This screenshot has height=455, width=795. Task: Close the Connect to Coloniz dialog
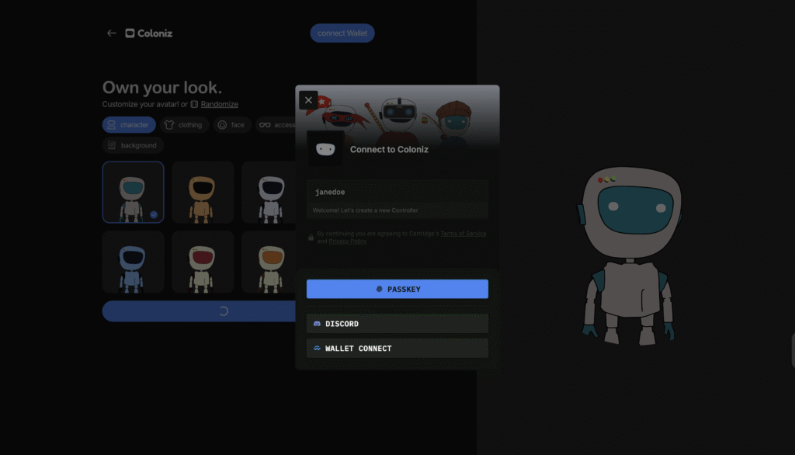coord(308,100)
